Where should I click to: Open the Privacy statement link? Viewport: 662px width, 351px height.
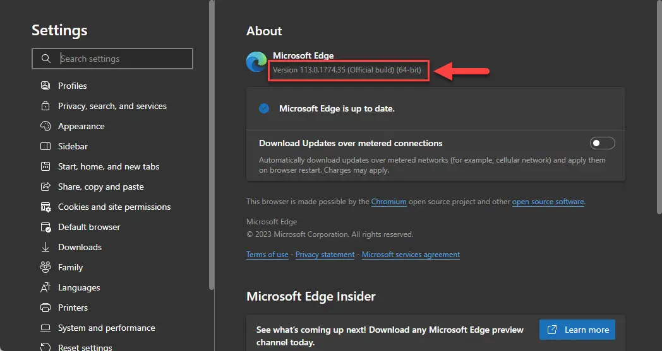(x=325, y=255)
